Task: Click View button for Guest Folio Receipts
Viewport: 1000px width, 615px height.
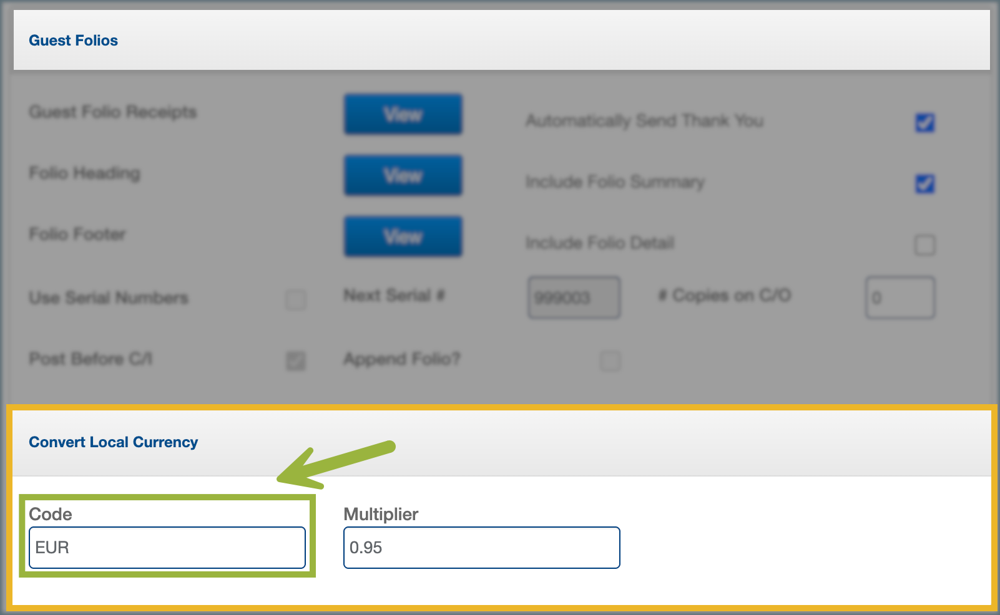Action: pos(403,114)
